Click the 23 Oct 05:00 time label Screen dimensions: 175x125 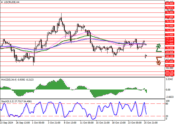(x=135, y=123)
